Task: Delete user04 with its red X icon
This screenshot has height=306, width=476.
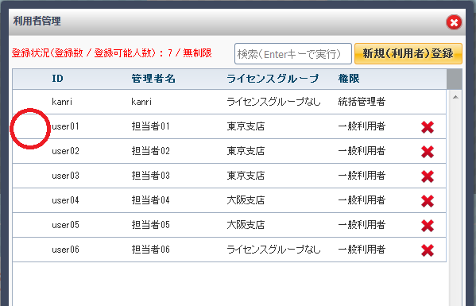Action: 428,201
